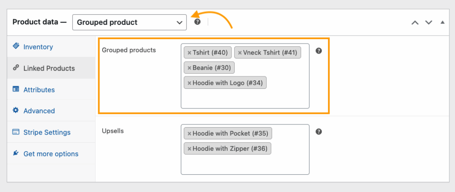Click help icon next to Upsells field

(319, 132)
